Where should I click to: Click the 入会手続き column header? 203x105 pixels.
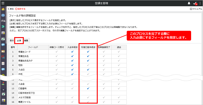pyautogui.click(x=72, y=47)
